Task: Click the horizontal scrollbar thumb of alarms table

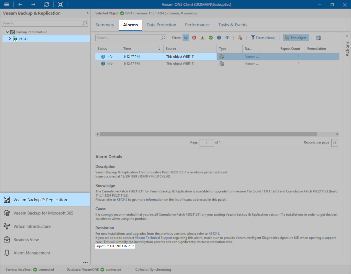Action: 209,134
